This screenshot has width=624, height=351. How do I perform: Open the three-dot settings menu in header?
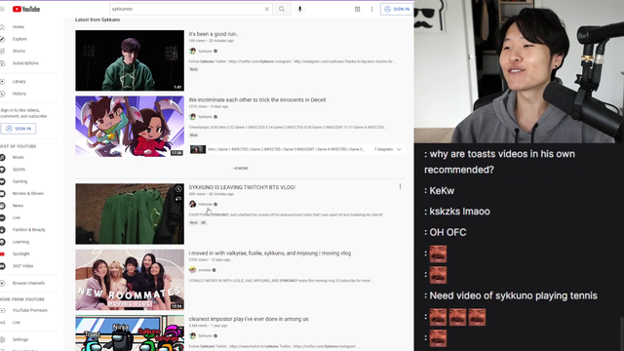coord(371,9)
